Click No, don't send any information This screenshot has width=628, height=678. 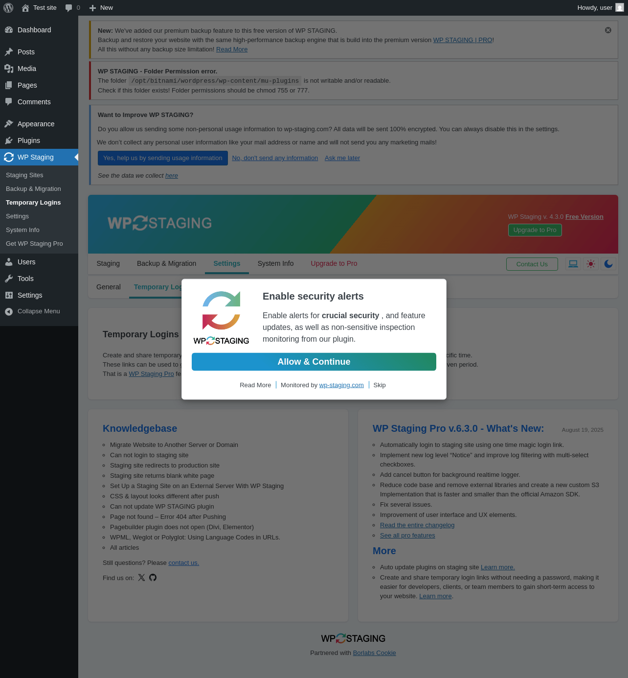pyautogui.click(x=275, y=158)
